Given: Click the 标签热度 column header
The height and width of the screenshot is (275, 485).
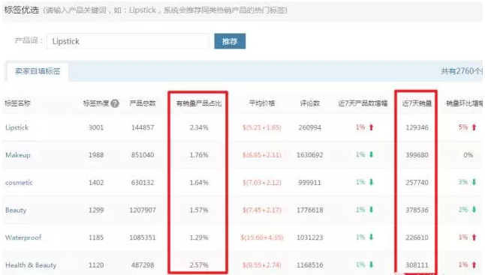Looking at the screenshot, I should [96, 103].
